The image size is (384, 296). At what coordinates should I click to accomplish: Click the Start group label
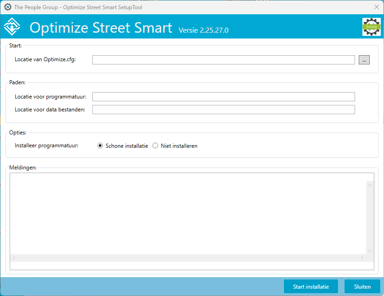tap(15, 46)
